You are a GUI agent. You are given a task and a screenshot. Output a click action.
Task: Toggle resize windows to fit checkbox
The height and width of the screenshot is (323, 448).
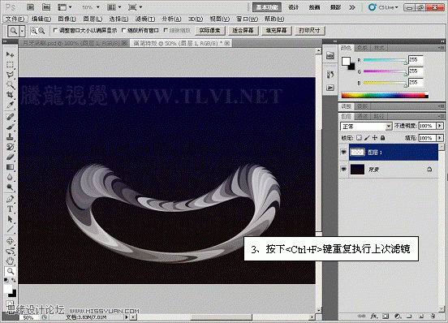point(55,30)
